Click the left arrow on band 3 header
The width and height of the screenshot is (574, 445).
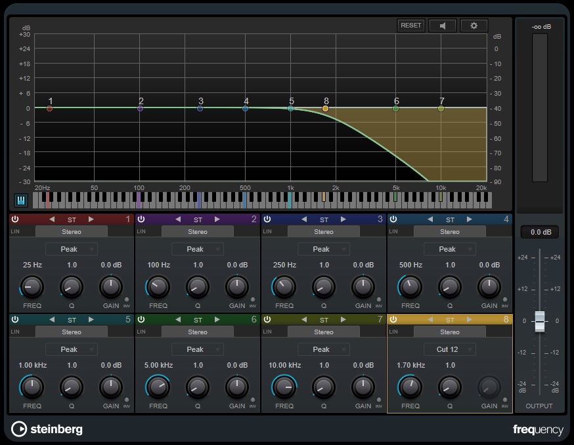304,219
